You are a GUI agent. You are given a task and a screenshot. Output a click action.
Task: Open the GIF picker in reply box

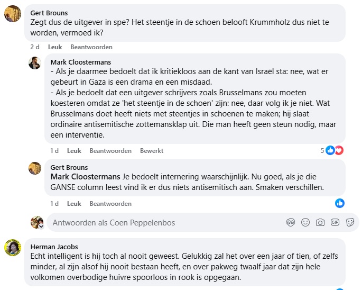pyautogui.click(x=335, y=222)
